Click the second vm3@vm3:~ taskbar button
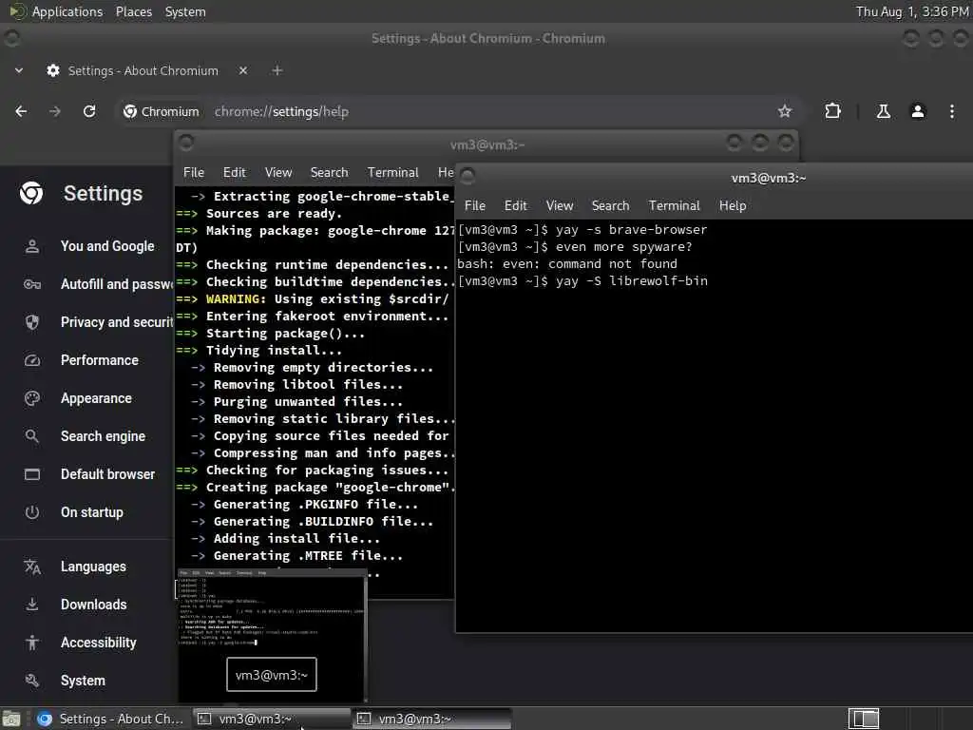This screenshot has height=730, width=973. (x=432, y=719)
